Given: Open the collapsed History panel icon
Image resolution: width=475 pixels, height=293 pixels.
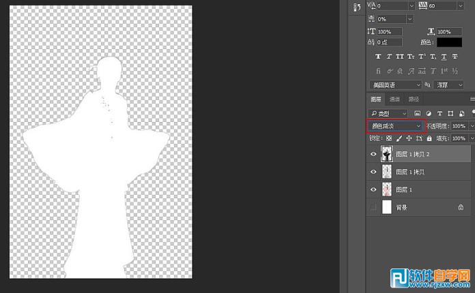Looking at the screenshot, I should coord(357,7).
